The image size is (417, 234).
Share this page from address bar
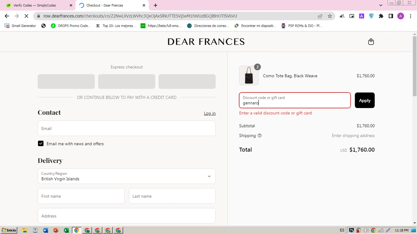pyautogui.click(x=320, y=16)
